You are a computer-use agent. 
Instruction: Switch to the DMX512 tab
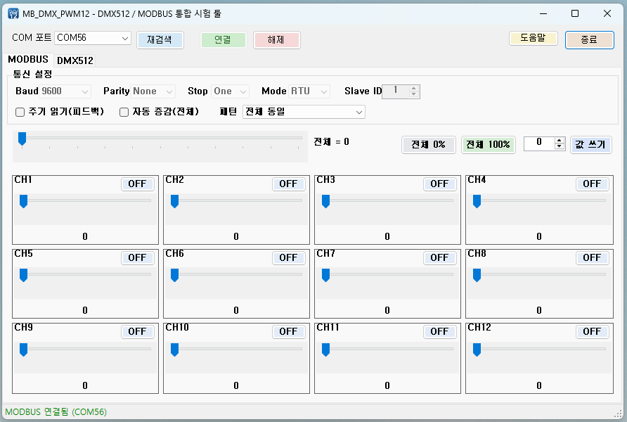point(75,60)
